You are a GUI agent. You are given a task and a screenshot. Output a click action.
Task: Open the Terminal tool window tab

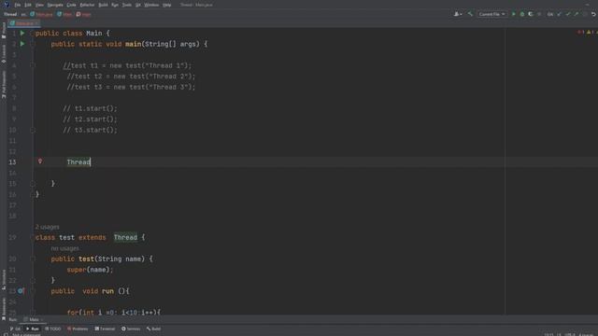point(105,329)
